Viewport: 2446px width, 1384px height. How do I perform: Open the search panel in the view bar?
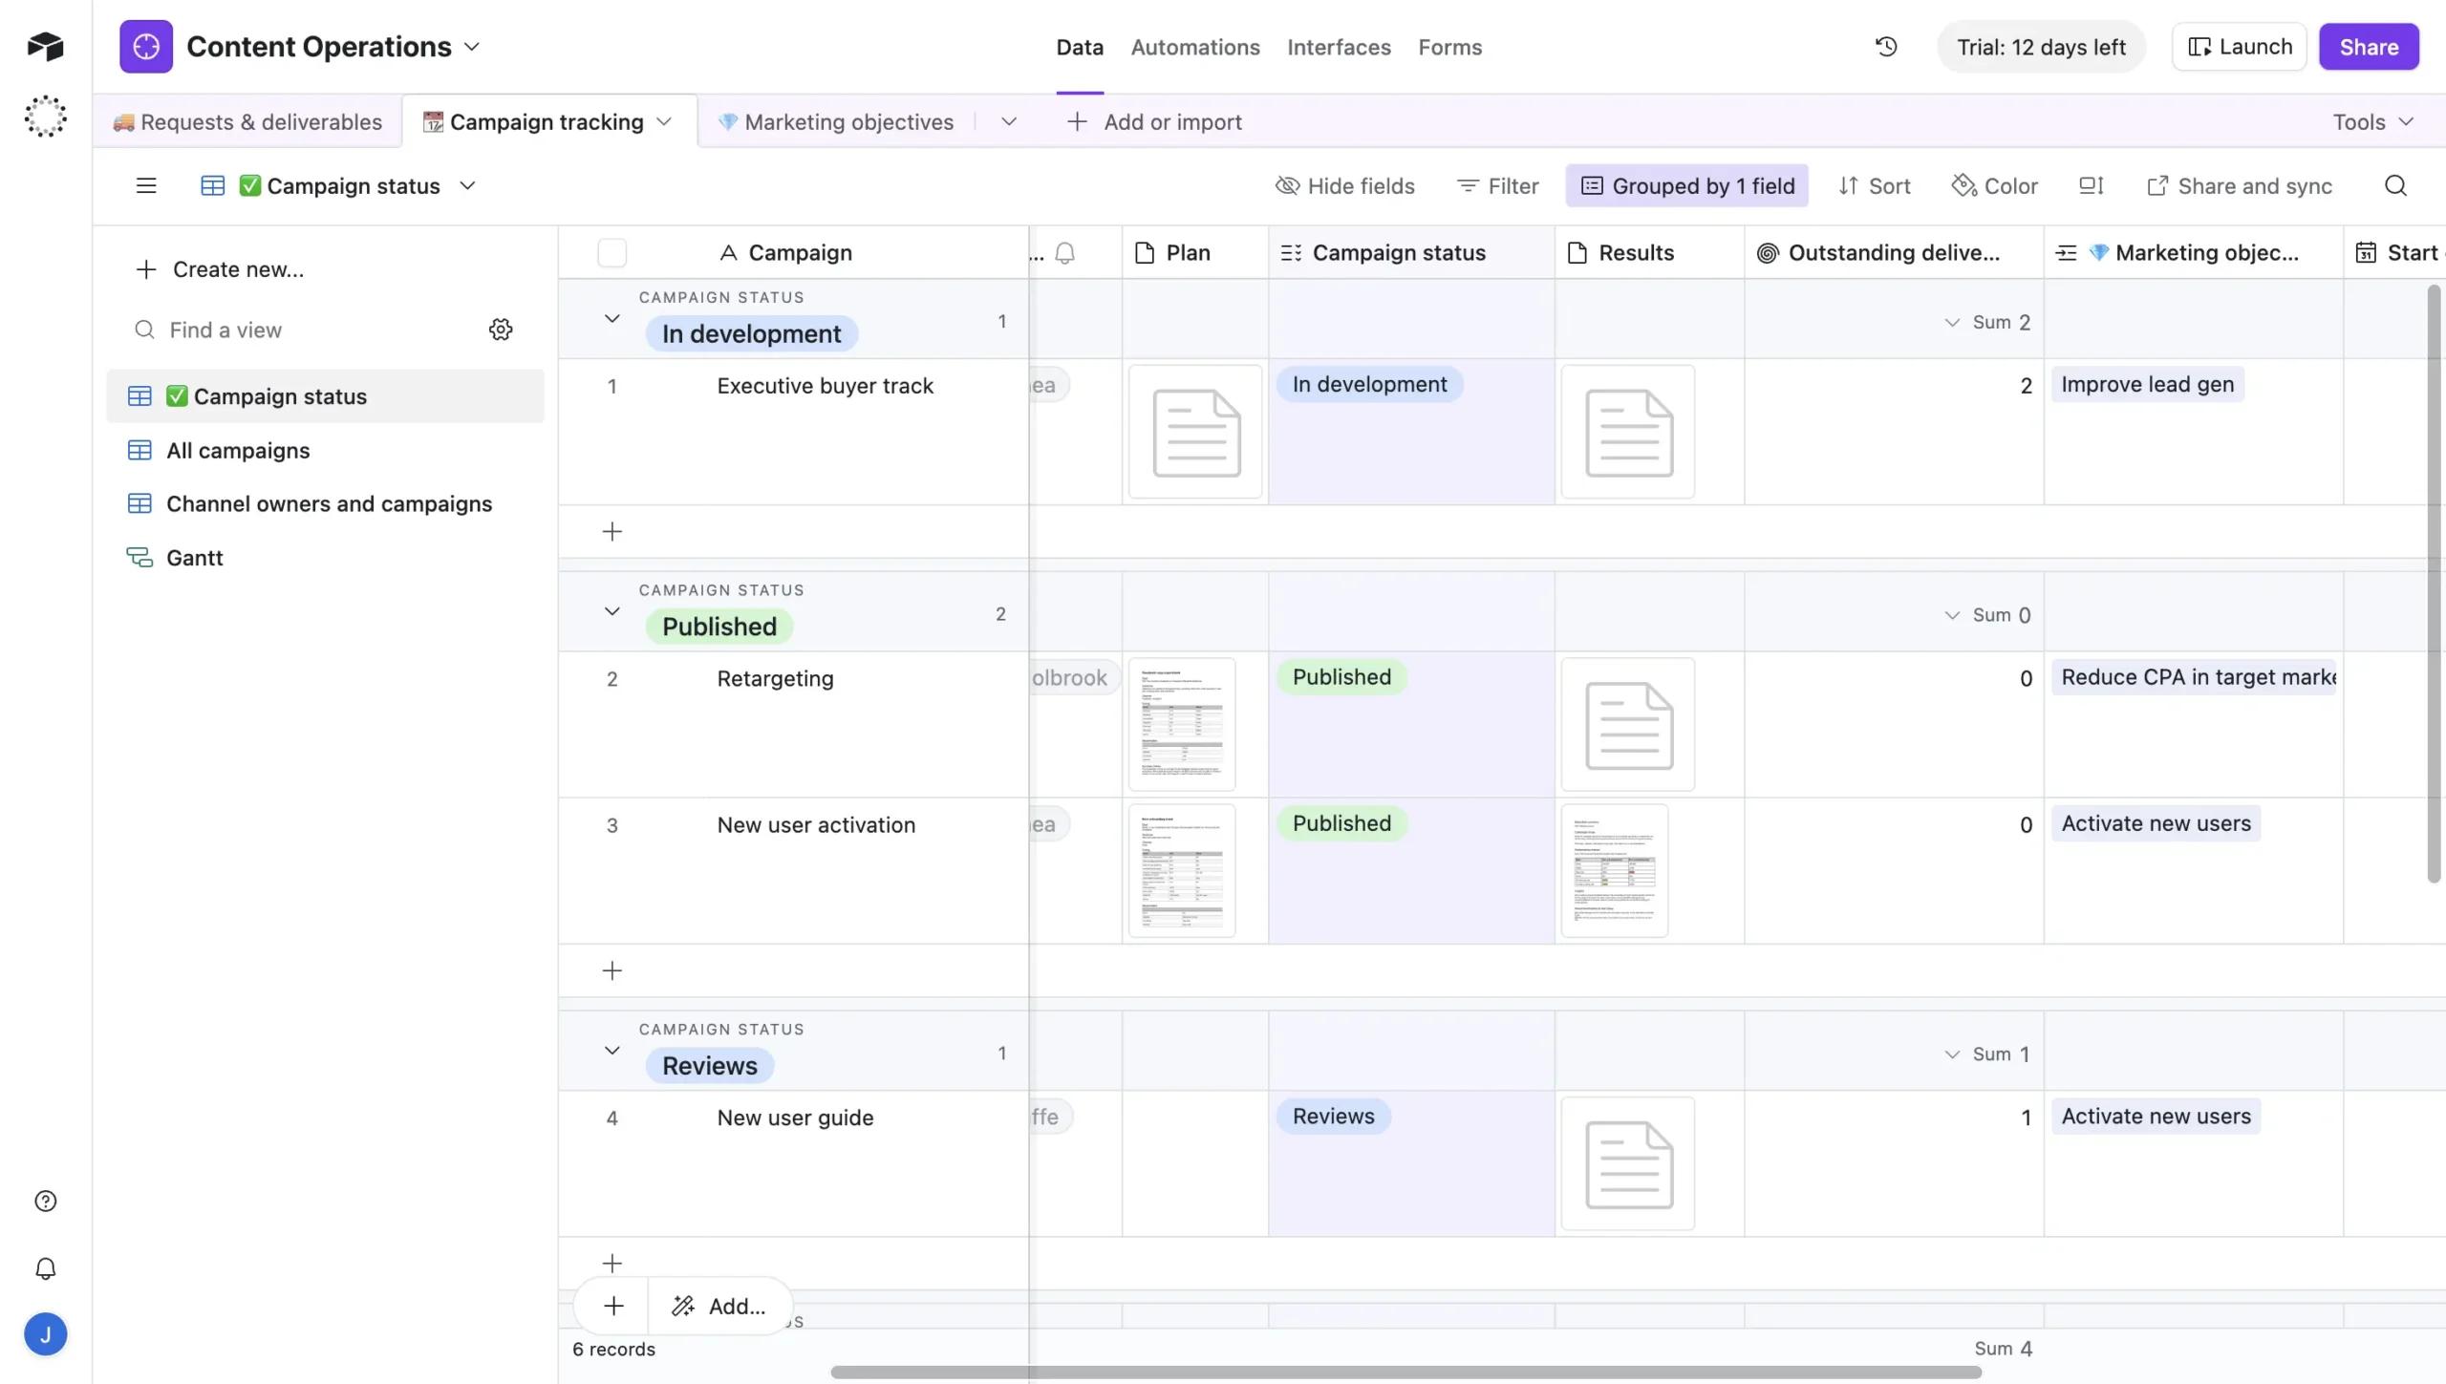click(2395, 185)
